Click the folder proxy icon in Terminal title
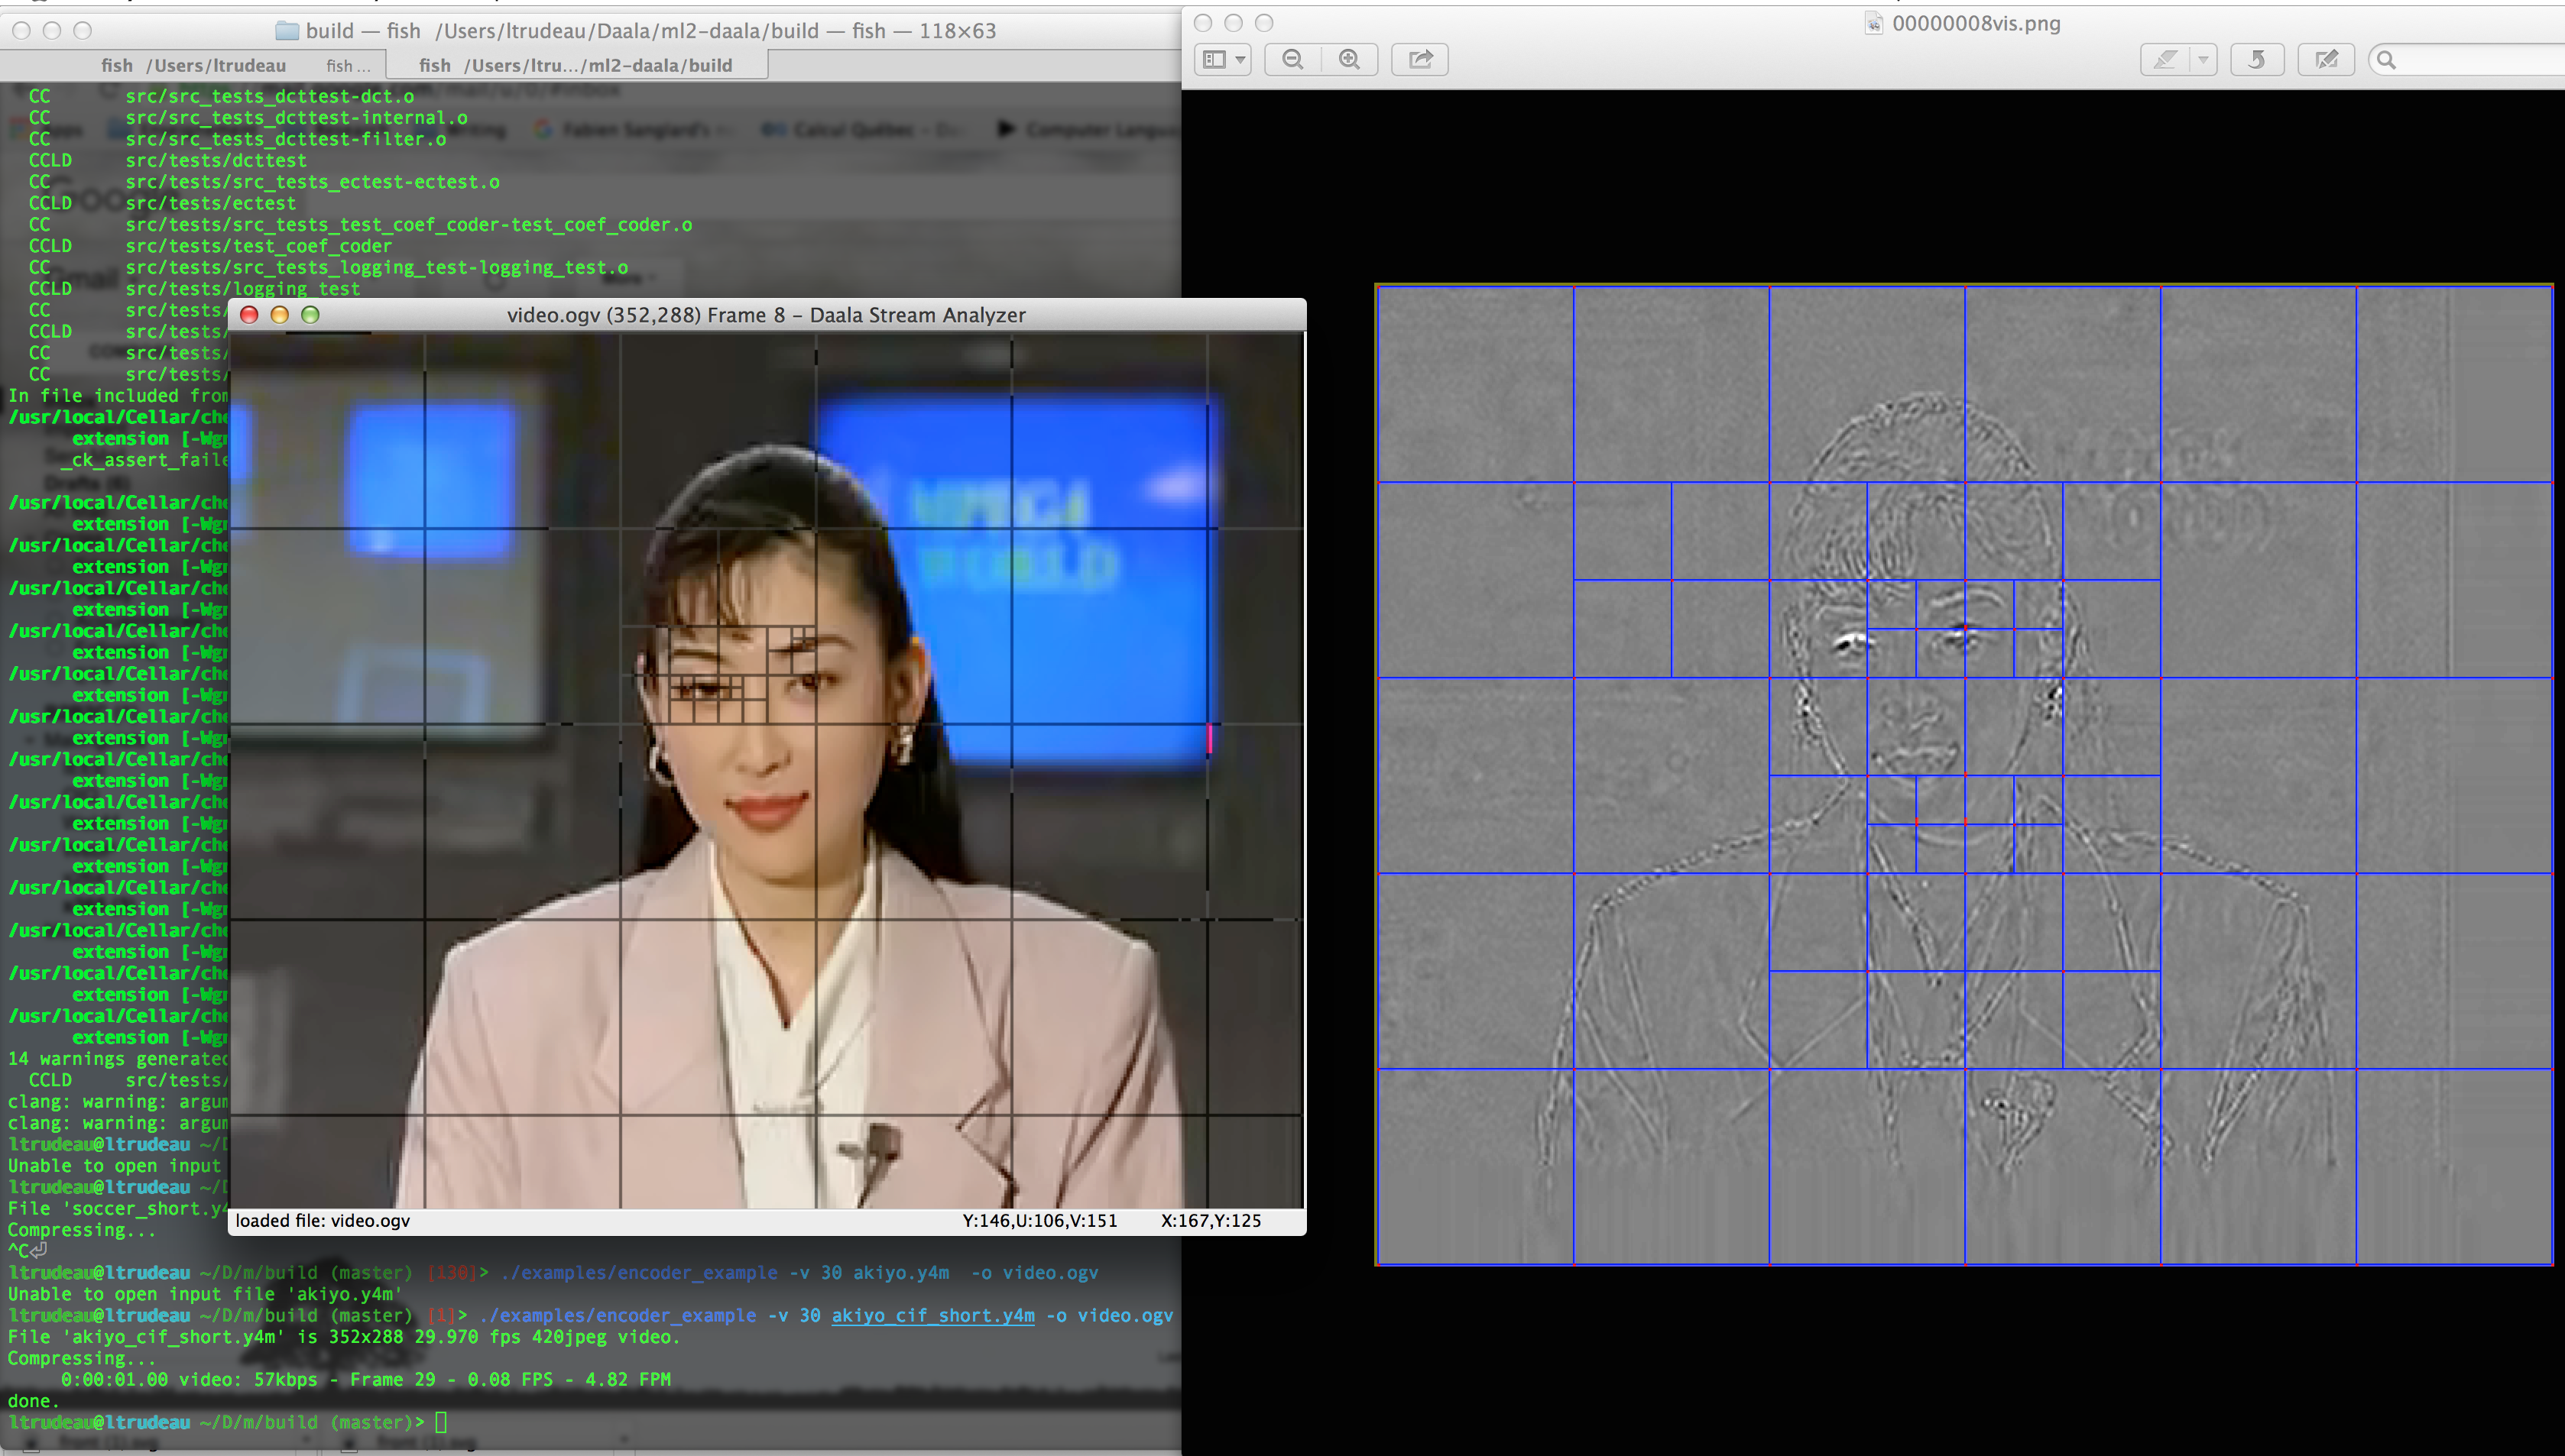The height and width of the screenshot is (1456, 2565). coord(287,31)
